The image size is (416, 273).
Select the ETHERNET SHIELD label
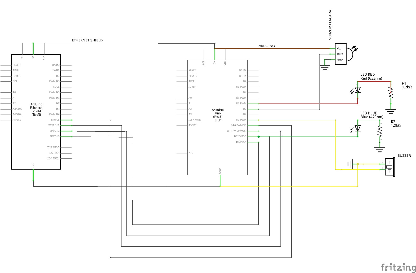click(x=87, y=40)
